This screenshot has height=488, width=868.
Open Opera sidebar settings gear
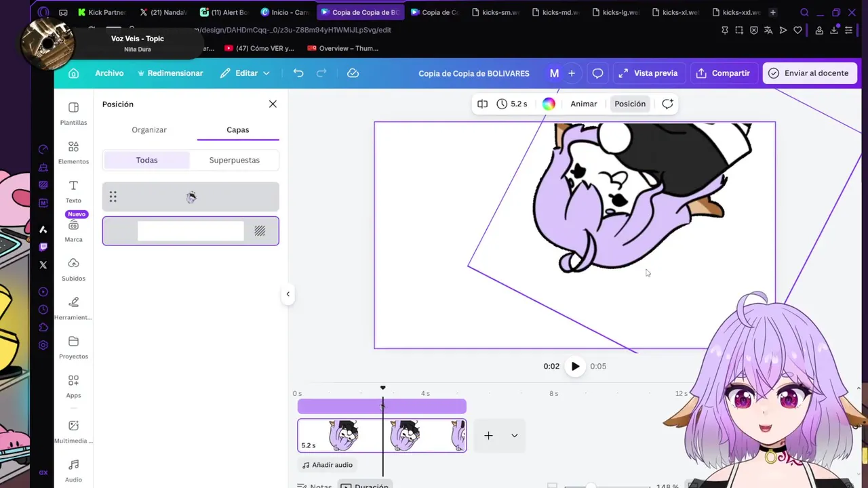click(x=43, y=345)
